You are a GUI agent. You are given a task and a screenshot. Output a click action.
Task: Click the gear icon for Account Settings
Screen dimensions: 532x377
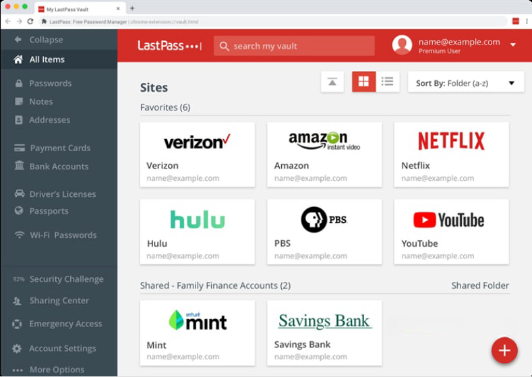[17, 349]
